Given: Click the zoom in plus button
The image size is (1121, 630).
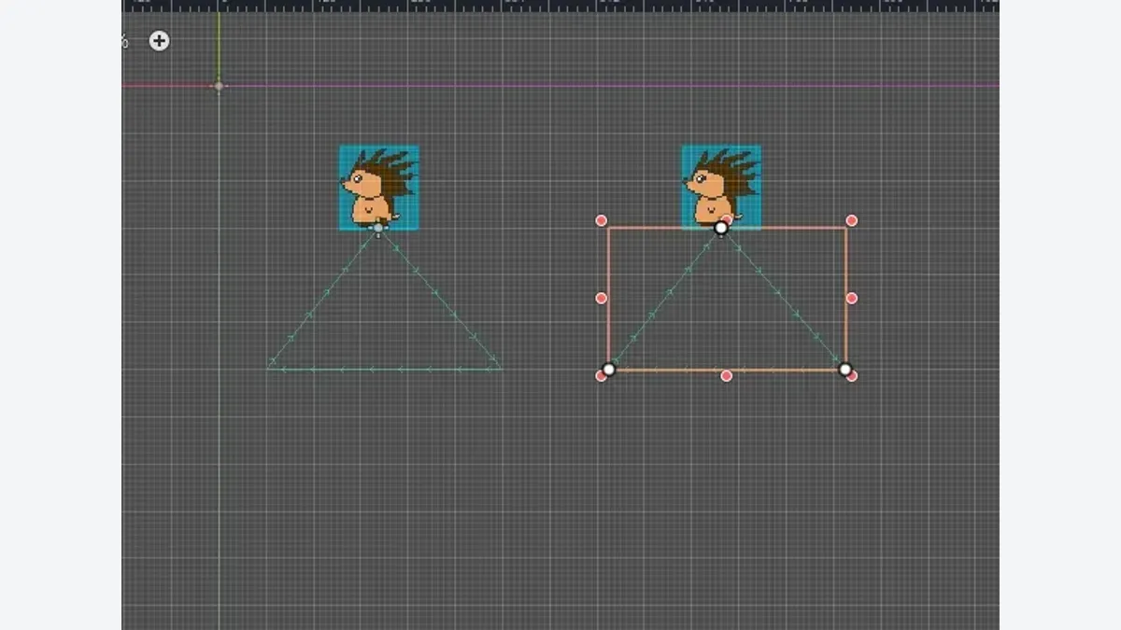Looking at the screenshot, I should [x=160, y=41].
